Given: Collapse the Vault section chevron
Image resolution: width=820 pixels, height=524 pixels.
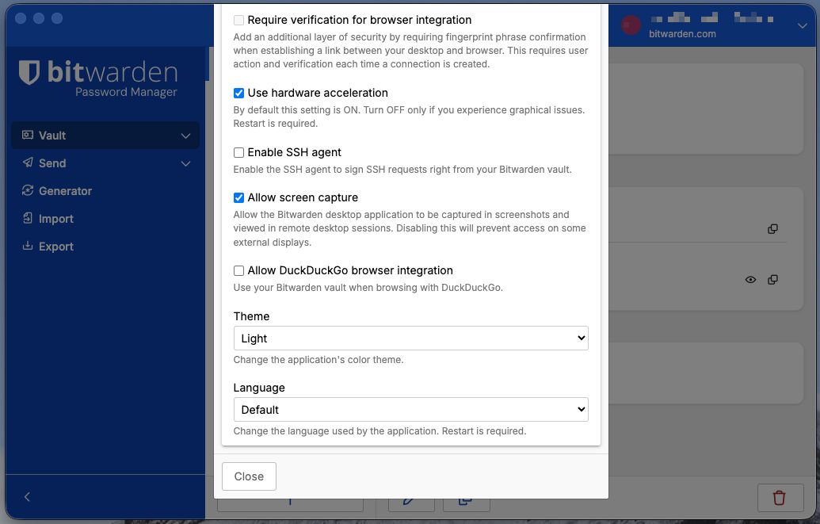Looking at the screenshot, I should pos(185,136).
